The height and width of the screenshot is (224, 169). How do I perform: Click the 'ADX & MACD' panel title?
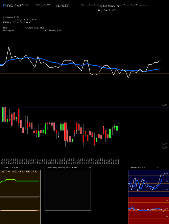pos(11,168)
